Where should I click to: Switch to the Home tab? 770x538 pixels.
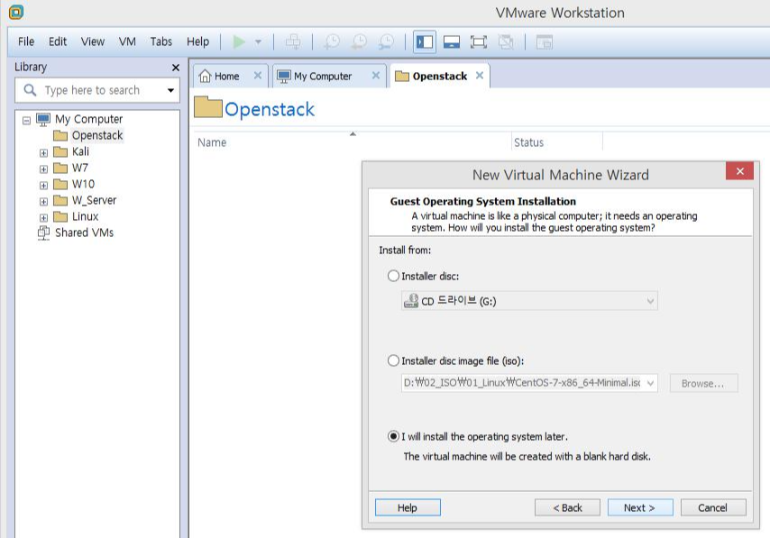230,76
